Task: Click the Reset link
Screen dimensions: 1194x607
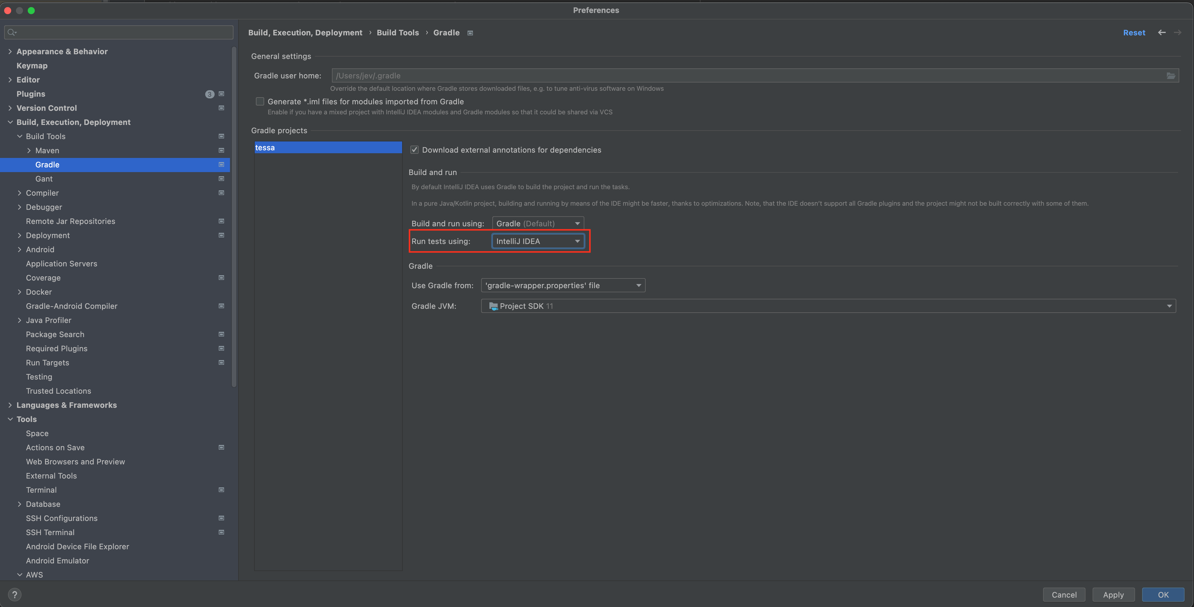Action: 1134,32
